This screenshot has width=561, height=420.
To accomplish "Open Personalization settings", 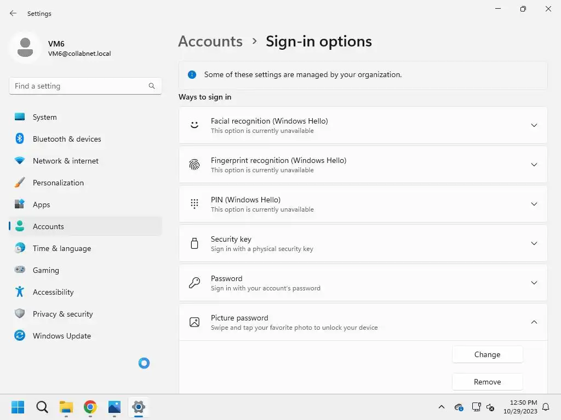I will 85,183.
